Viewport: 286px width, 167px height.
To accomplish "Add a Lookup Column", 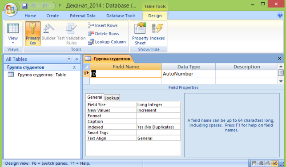I will click(x=107, y=42).
